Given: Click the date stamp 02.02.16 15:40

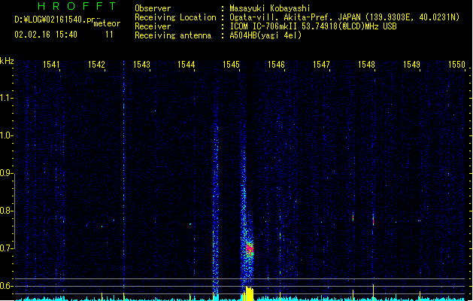Looking at the screenshot, I should pos(46,35).
